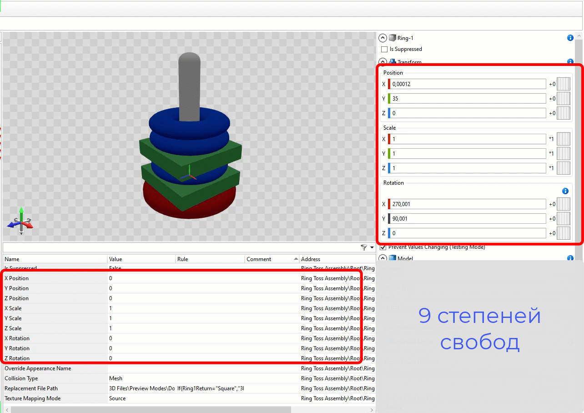
Task: Click the Address cell in the Collision Type row
Action: pyautogui.click(x=337, y=378)
